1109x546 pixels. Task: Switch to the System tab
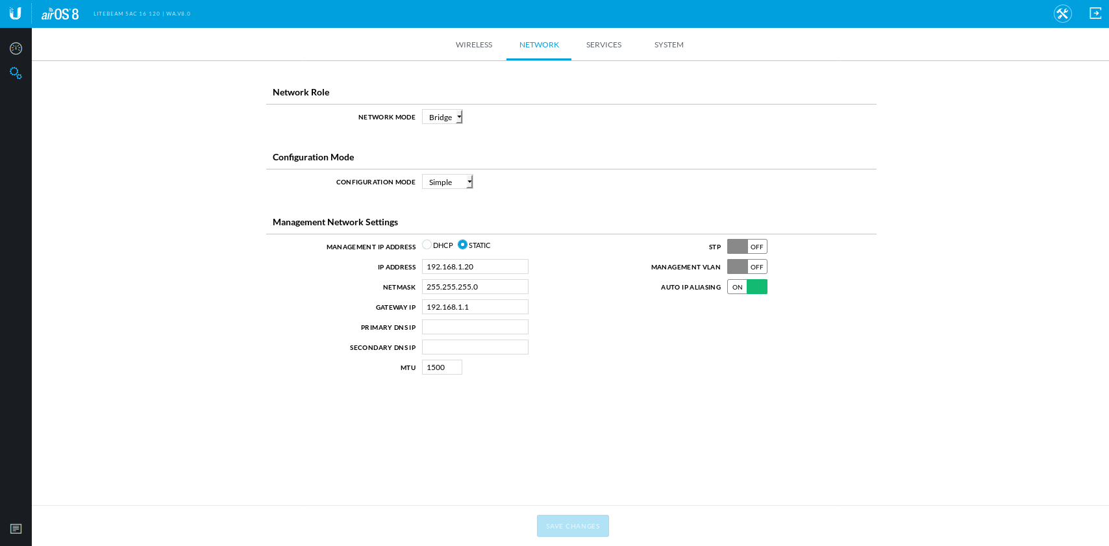pos(669,45)
